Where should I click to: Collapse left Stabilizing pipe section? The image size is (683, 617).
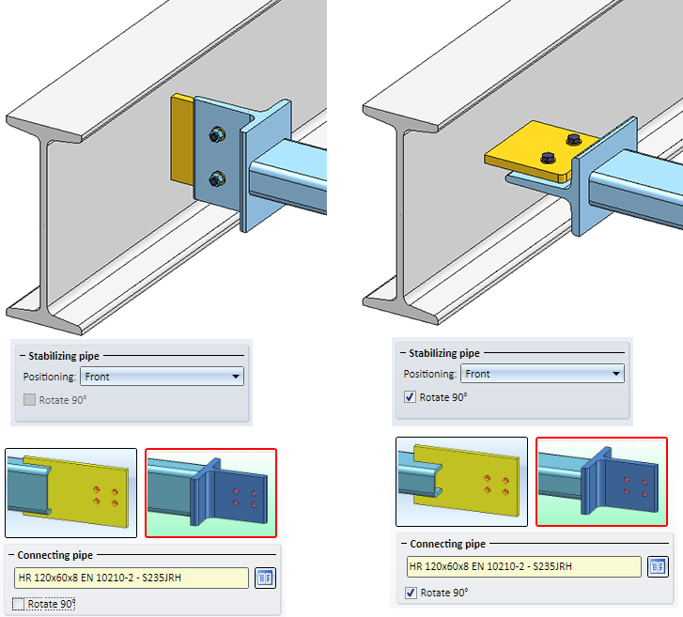pyautogui.click(x=23, y=356)
